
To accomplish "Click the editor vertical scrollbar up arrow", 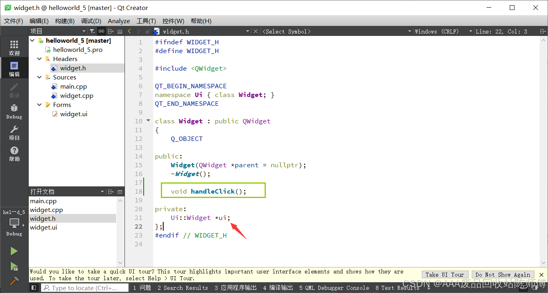I will point(543,40).
